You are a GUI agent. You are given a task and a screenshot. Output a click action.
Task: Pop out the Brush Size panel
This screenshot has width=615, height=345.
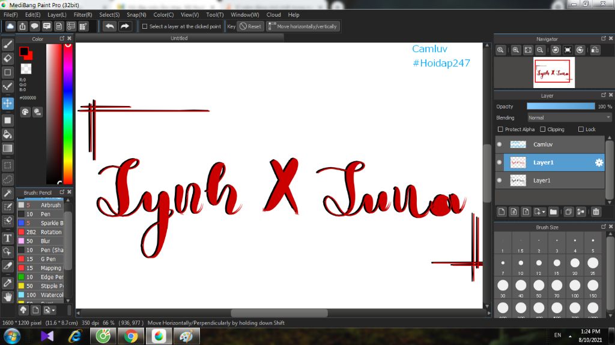click(603, 226)
